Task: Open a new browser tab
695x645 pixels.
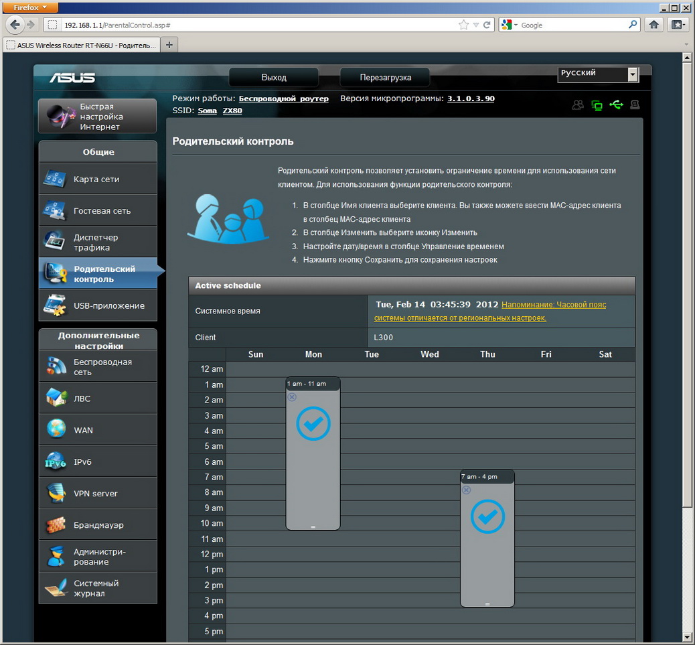Action: pyautogui.click(x=169, y=45)
